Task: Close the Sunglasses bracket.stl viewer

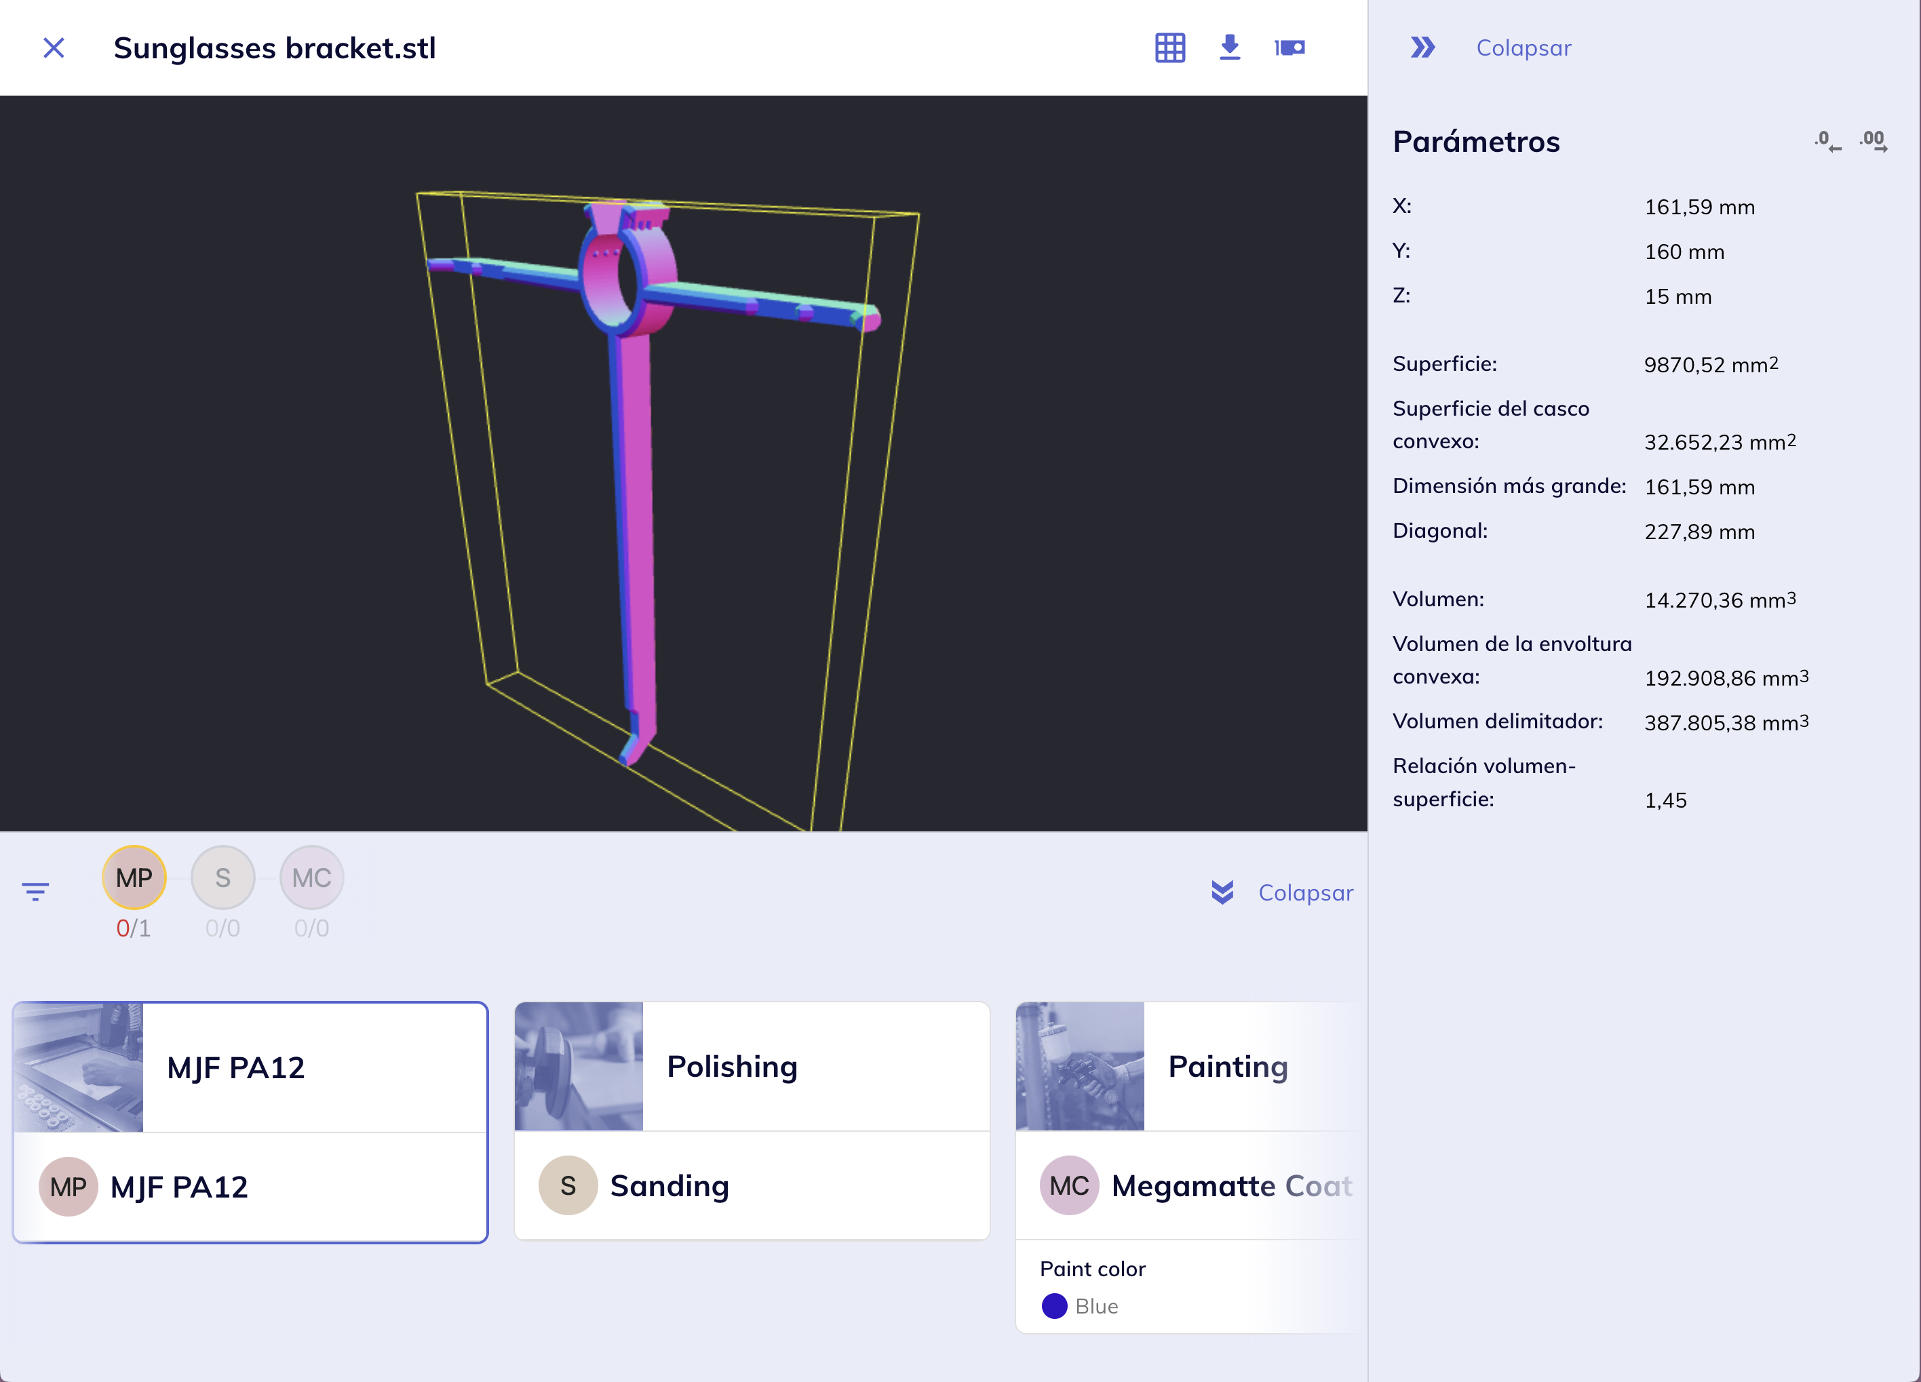Action: coord(54,48)
